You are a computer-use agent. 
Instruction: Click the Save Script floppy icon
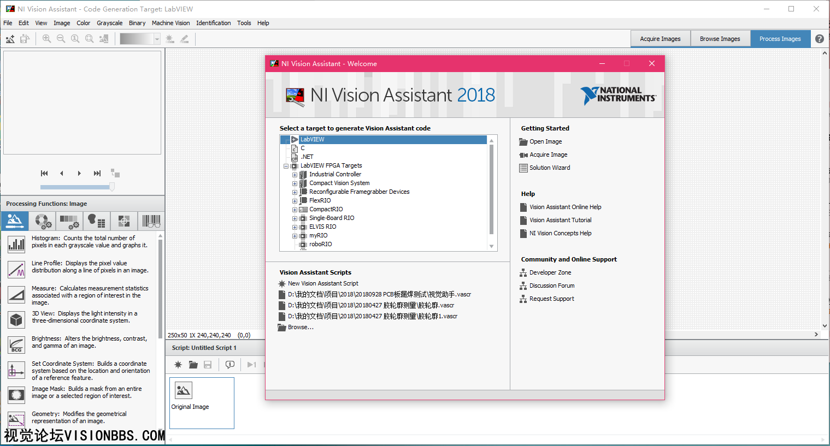tap(208, 365)
